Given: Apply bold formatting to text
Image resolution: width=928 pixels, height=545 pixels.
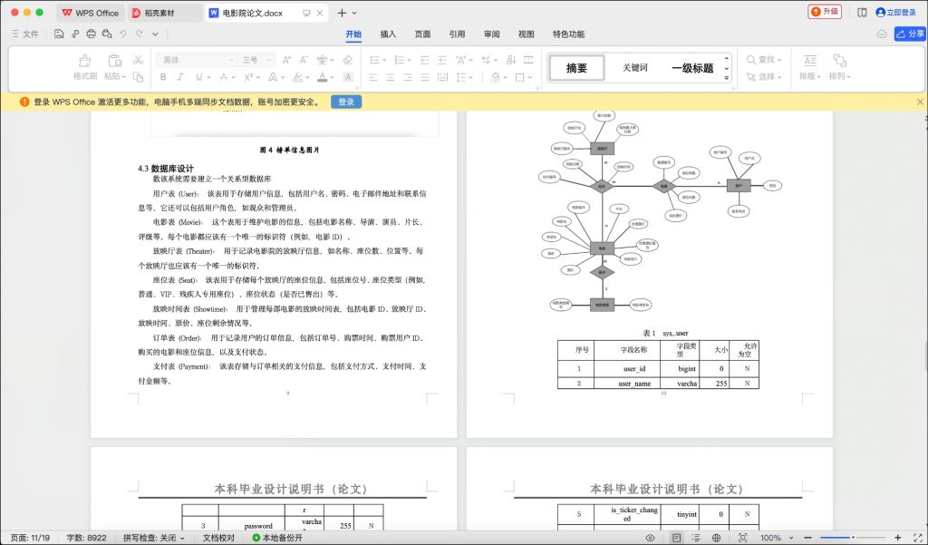Looking at the screenshot, I should [x=163, y=77].
